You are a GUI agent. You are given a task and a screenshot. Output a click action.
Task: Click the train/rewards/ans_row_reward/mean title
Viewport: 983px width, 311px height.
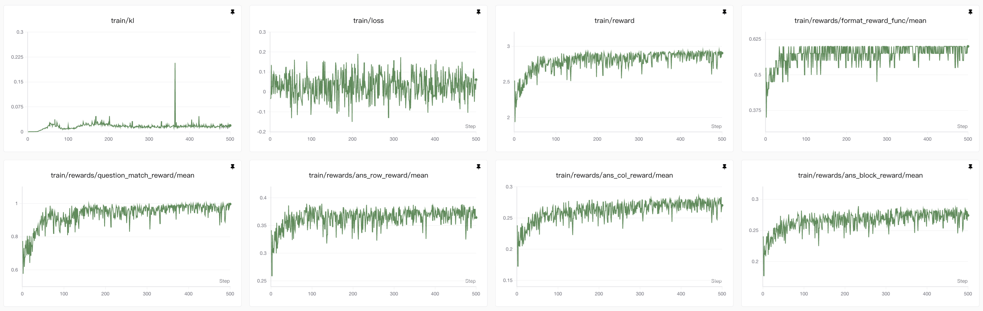click(x=368, y=175)
